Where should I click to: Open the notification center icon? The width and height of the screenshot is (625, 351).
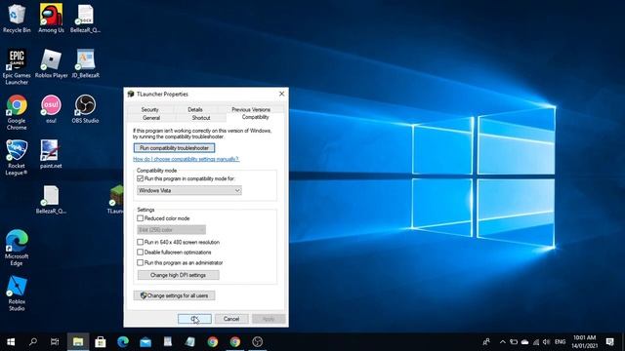[609, 342]
